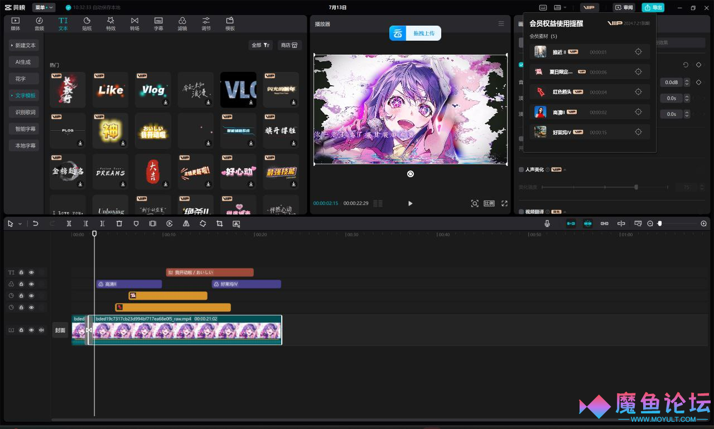This screenshot has width=714, height=429.
Task: Mute the main video track
Action: coord(41,330)
